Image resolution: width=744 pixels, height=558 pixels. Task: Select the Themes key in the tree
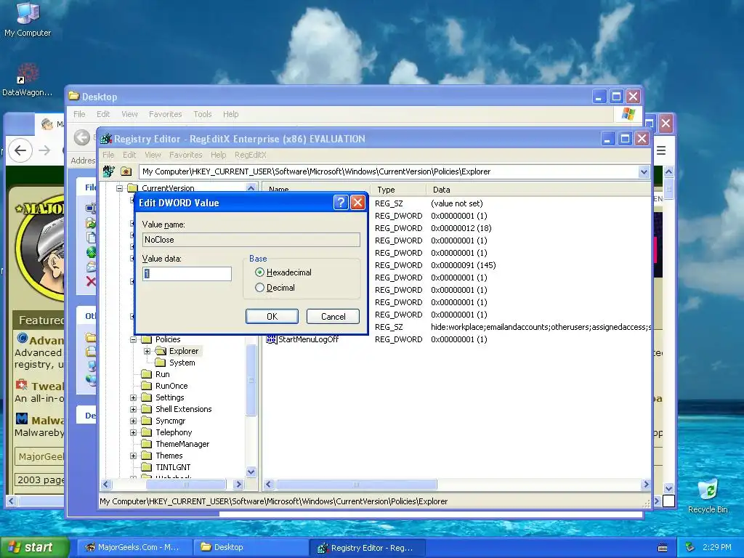tap(169, 456)
